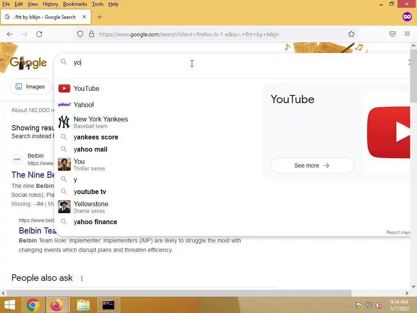The width and height of the screenshot is (417, 313).
Task: Open the Windows Start button
Action: (x=10, y=305)
